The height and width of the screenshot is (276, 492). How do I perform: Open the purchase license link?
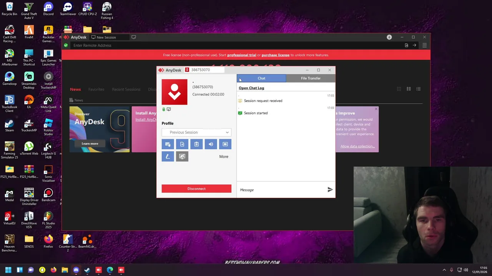tap(275, 55)
